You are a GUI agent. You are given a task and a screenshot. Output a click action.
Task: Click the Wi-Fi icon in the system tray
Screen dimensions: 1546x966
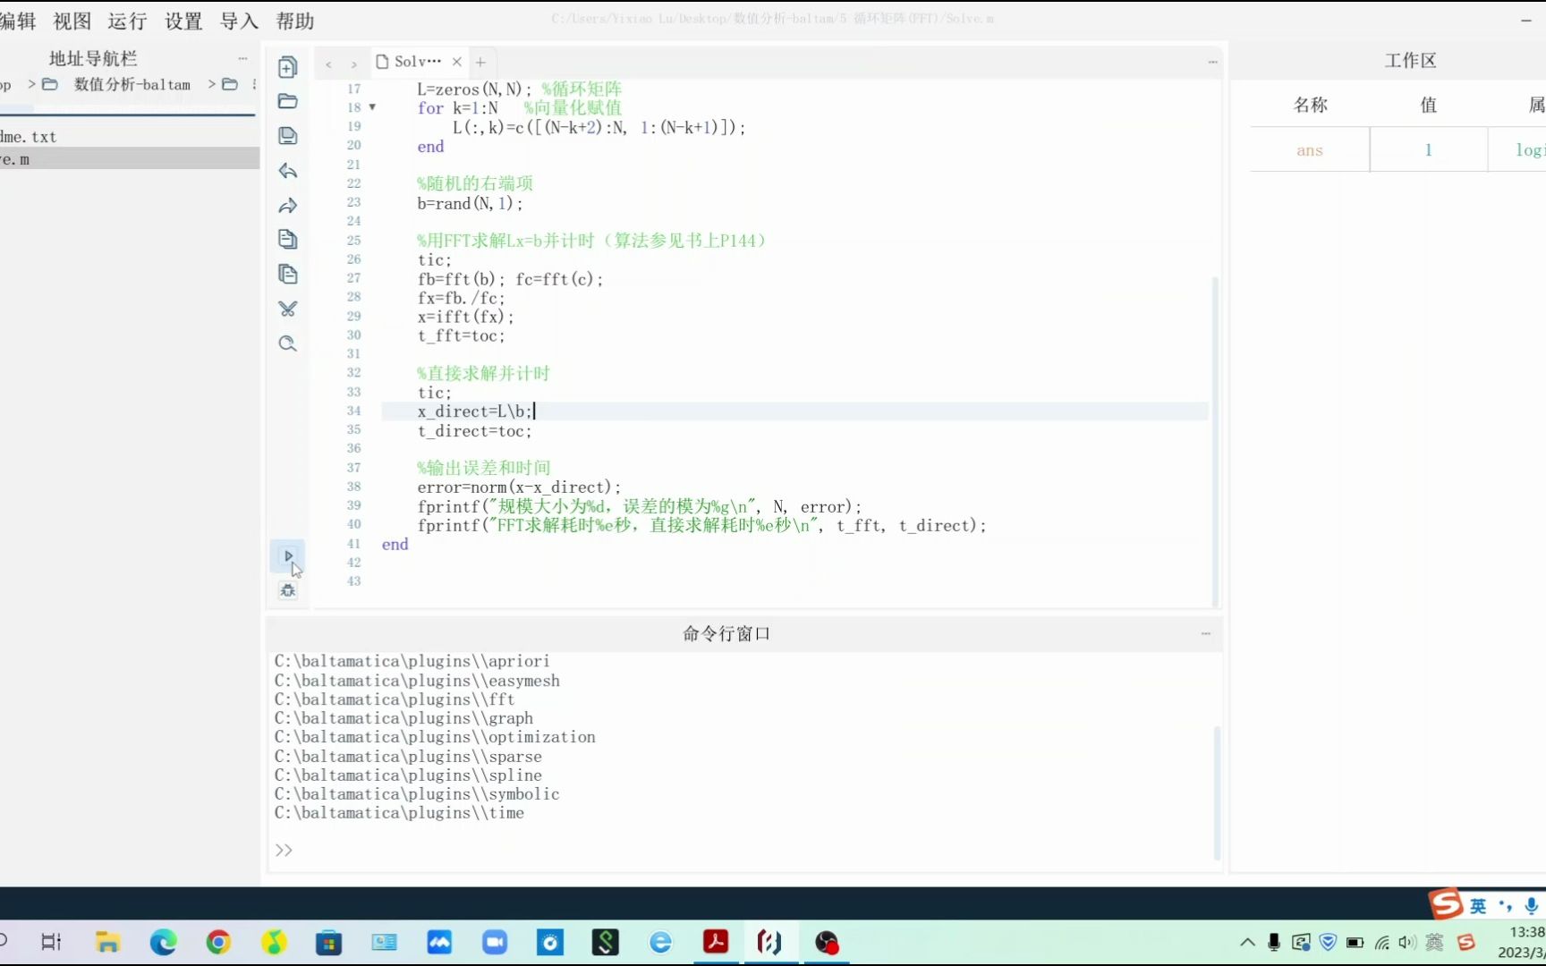(1382, 942)
